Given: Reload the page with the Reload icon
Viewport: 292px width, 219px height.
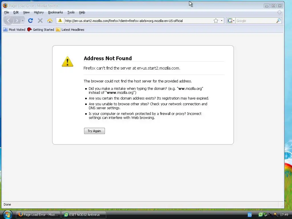Looking at the screenshot, I should click(31, 21).
